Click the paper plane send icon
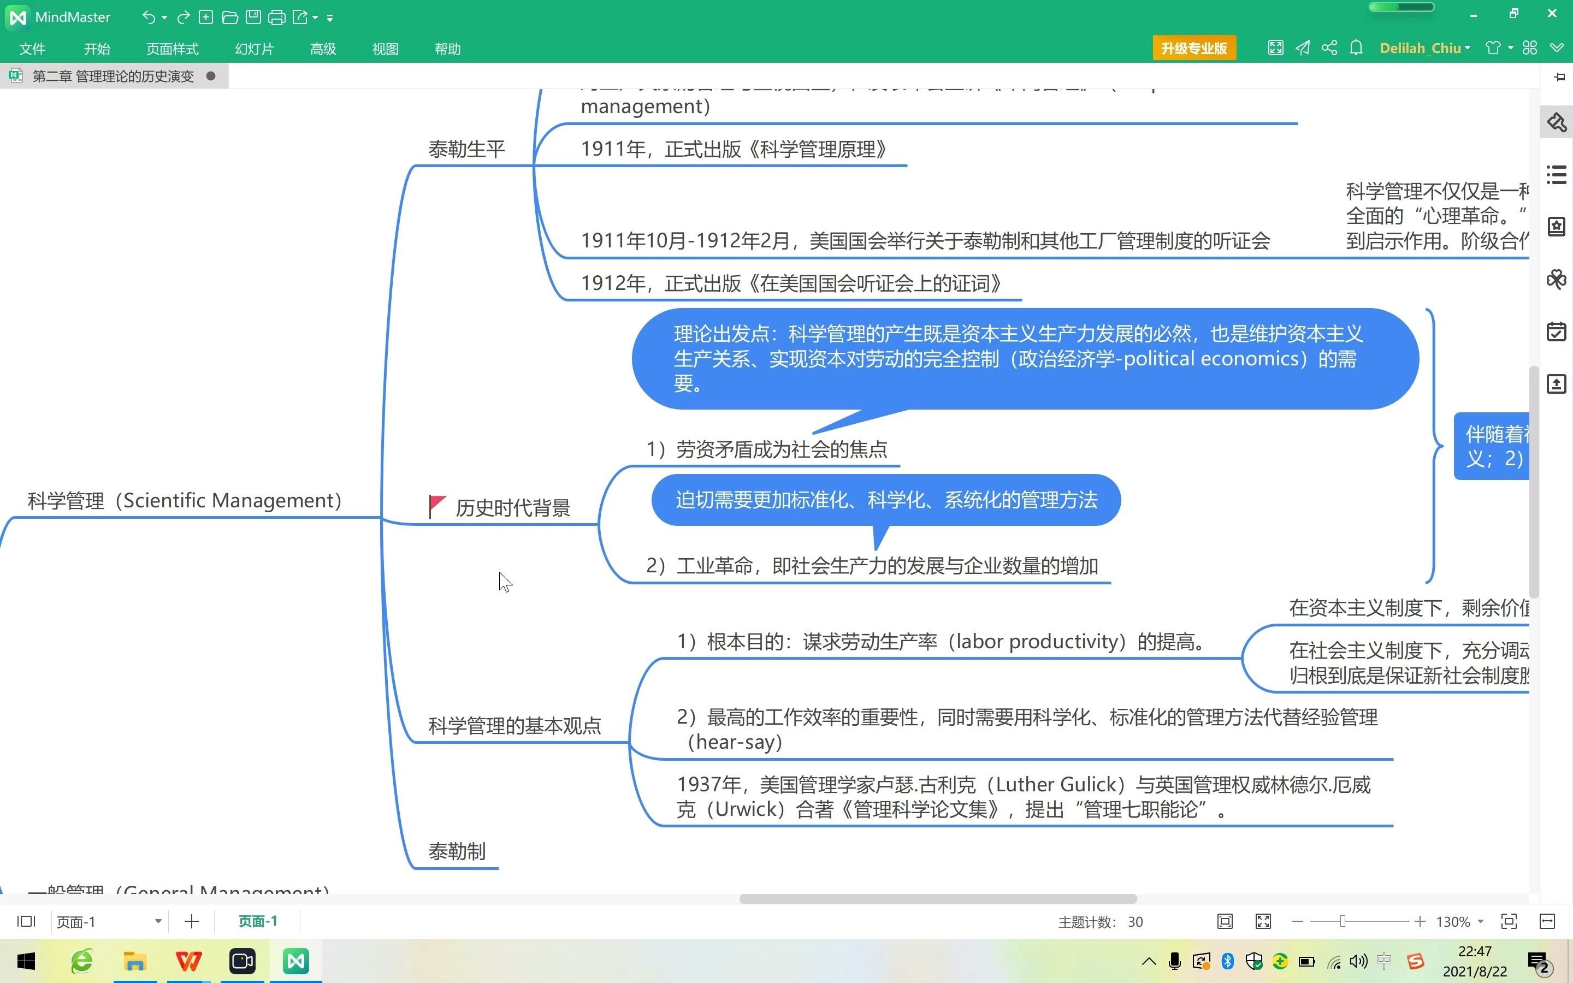The height and width of the screenshot is (983, 1573). [1303, 48]
